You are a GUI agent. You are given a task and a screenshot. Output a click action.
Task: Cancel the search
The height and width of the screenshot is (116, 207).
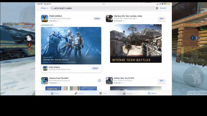tap(163, 8)
